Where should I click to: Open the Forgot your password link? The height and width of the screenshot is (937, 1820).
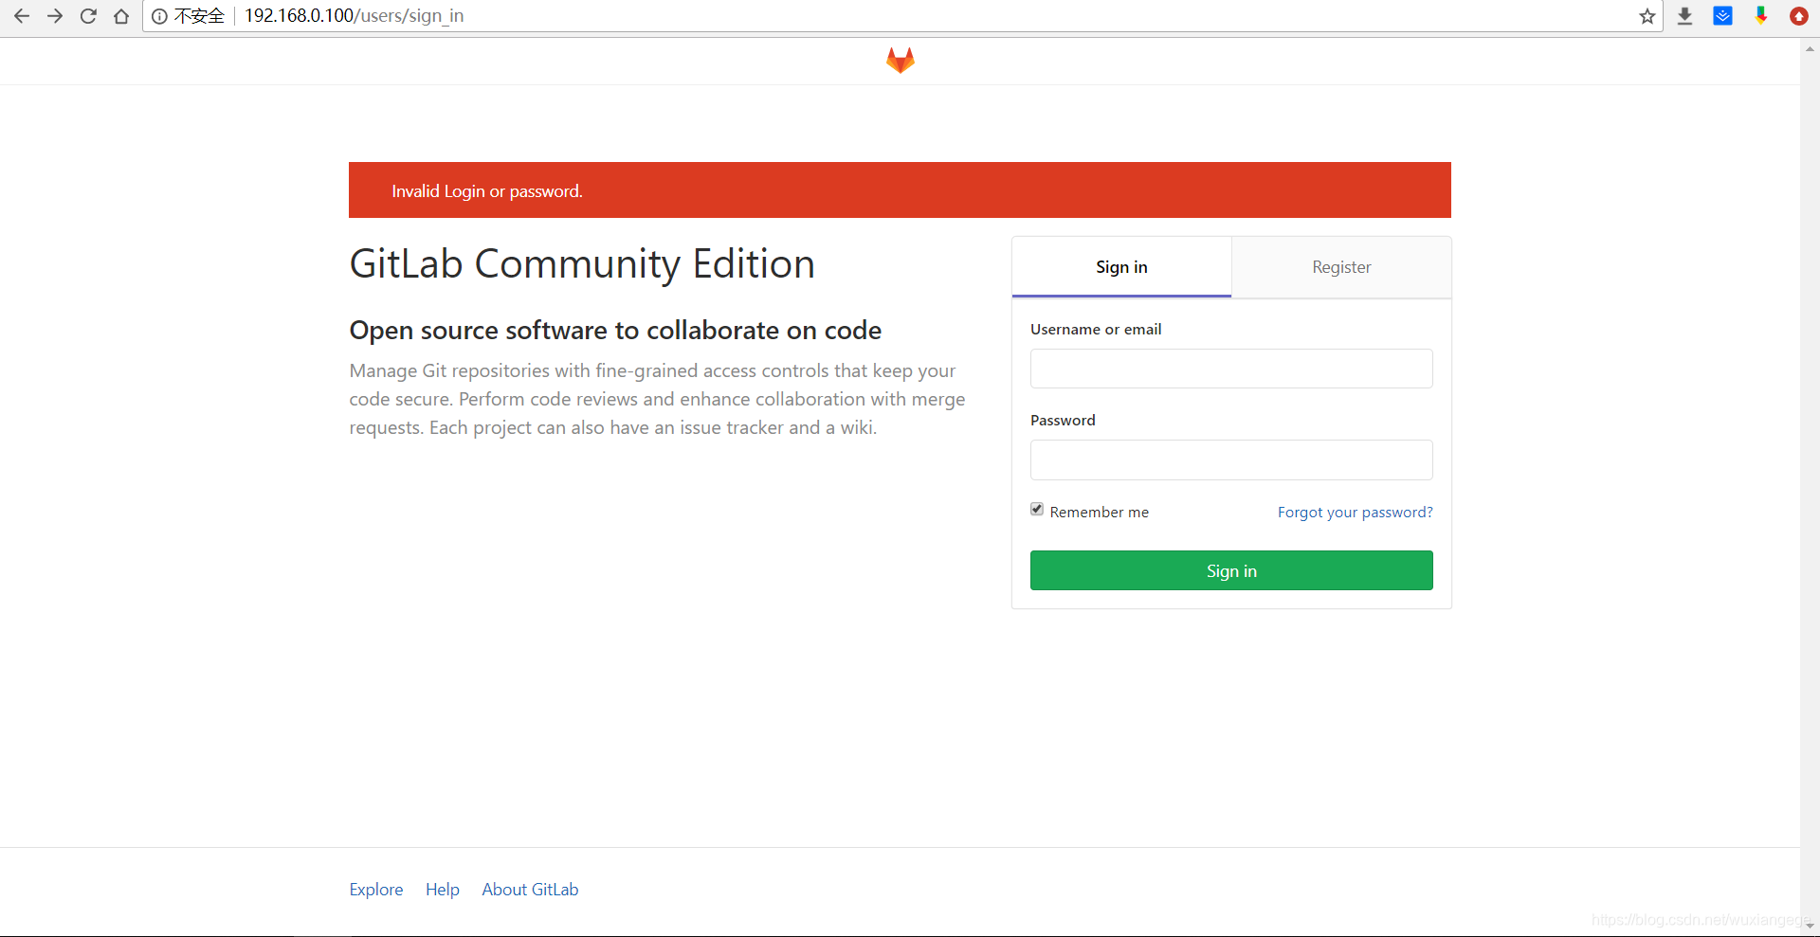pyautogui.click(x=1355, y=513)
